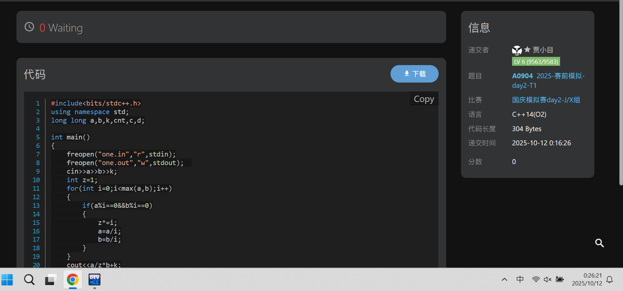Open the Wi-Fi network settings icon

(x=536, y=279)
